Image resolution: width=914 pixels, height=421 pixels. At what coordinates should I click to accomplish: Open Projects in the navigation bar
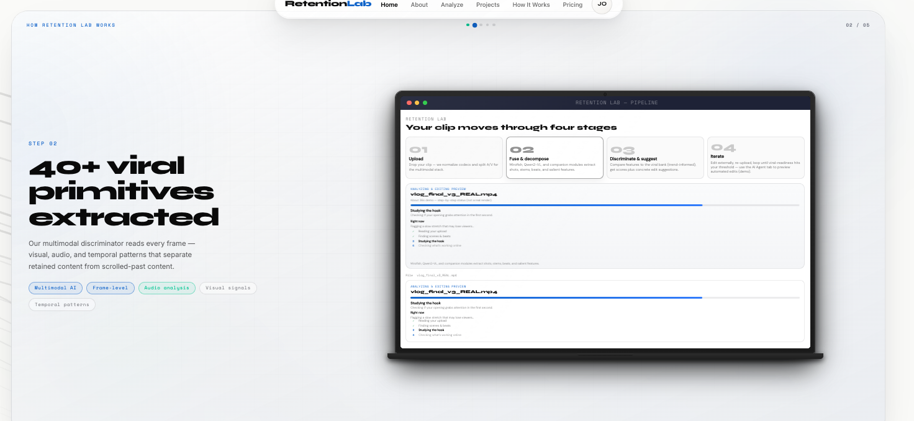(x=488, y=5)
